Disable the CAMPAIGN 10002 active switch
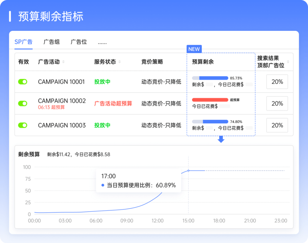The height and width of the screenshot is (243, 308). click(x=23, y=103)
